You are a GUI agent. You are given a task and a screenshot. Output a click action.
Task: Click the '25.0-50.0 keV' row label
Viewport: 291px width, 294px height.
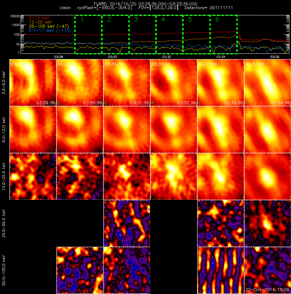pyautogui.click(x=4, y=223)
